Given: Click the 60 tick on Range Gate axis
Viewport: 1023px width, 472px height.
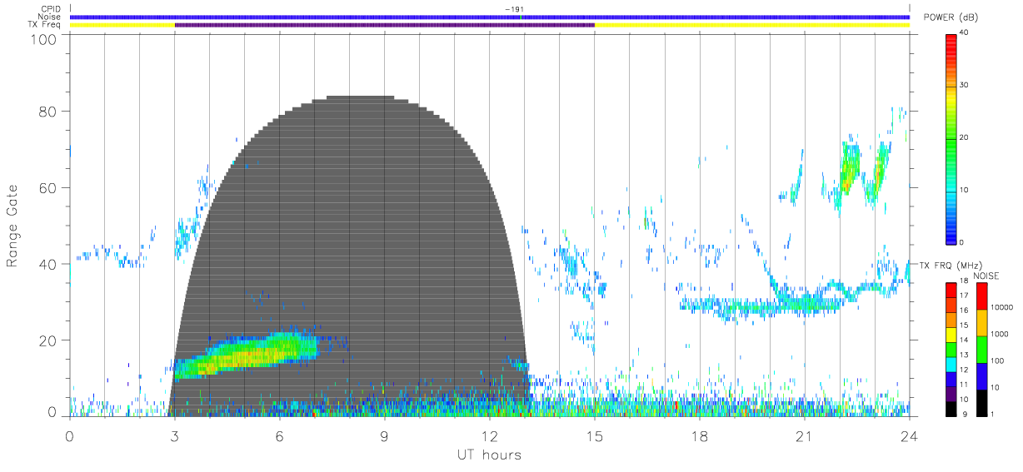Looking at the screenshot, I should pyautogui.click(x=47, y=187).
